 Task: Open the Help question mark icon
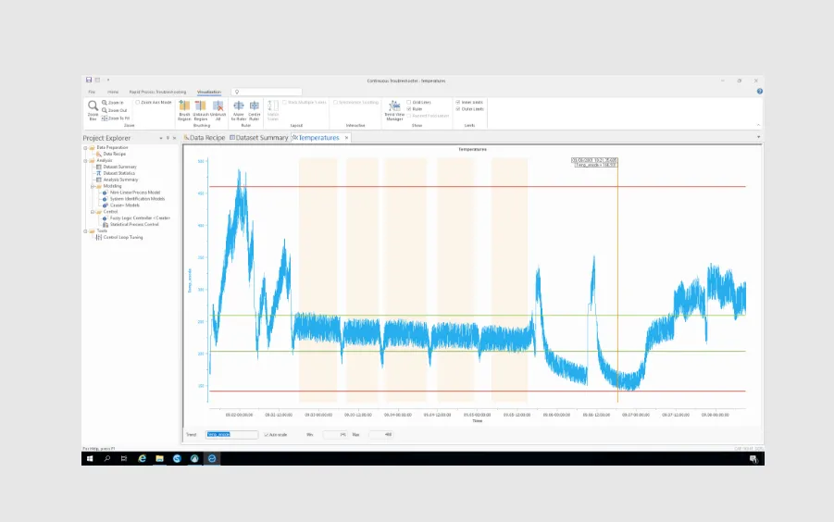tap(760, 92)
